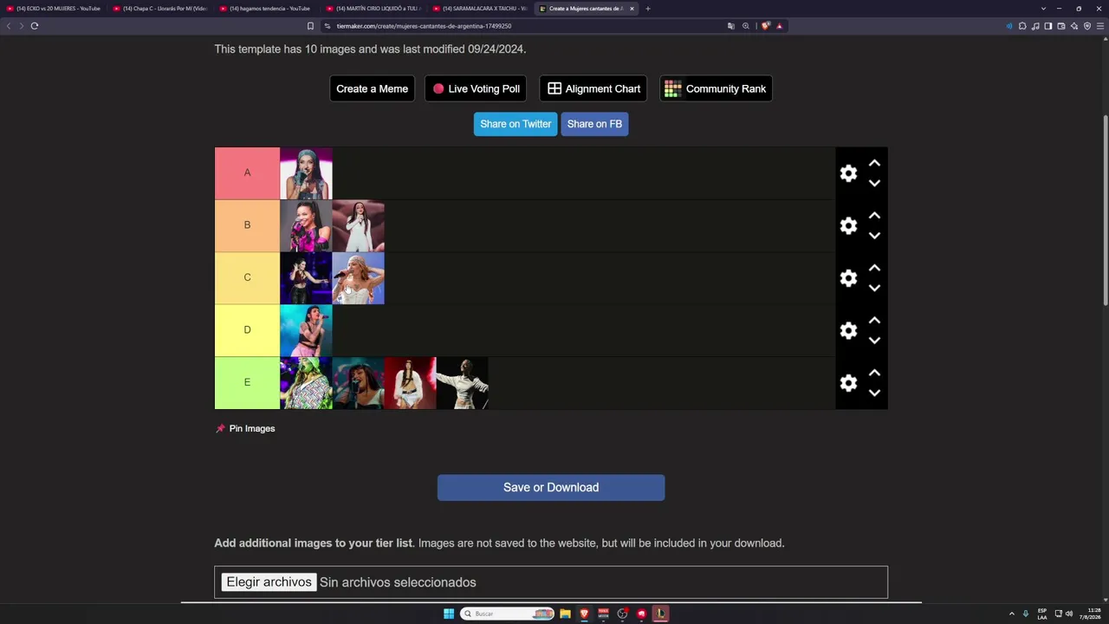1109x624 pixels.
Task: Open settings gear for tier A
Action: click(848, 173)
